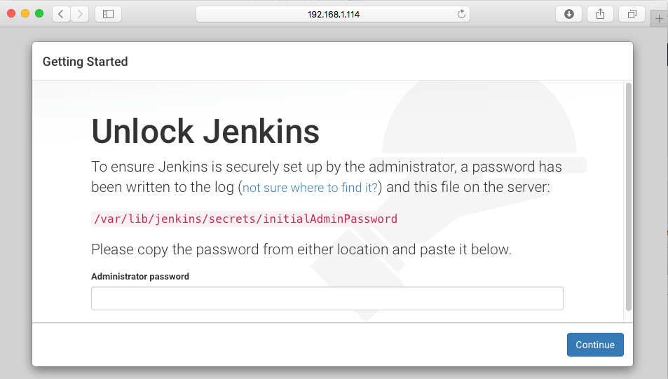Click the Continue button
Image resolution: width=668 pixels, height=379 pixels.
tap(595, 345)
